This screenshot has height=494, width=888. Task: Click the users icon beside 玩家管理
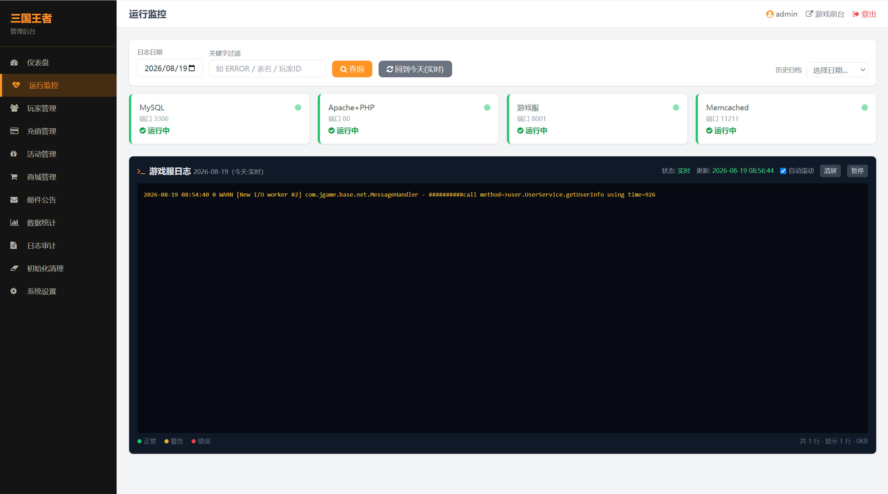pos(14,108)
